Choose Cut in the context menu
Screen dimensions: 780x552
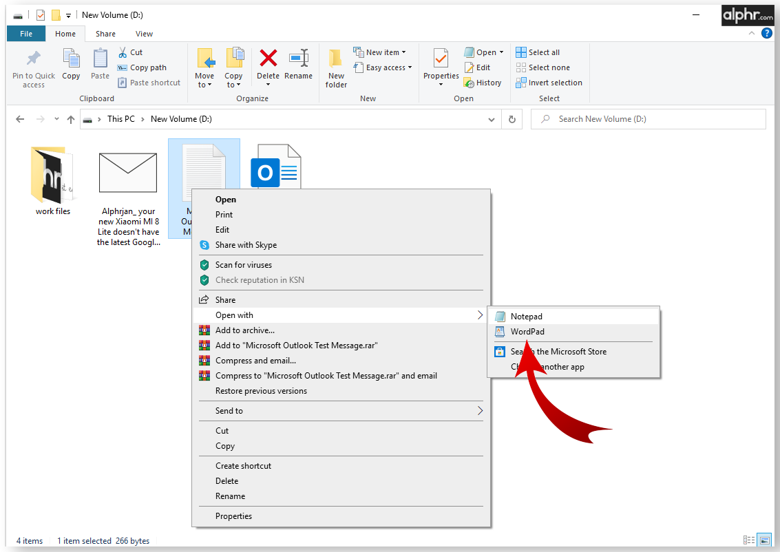(x=341, y=431)
